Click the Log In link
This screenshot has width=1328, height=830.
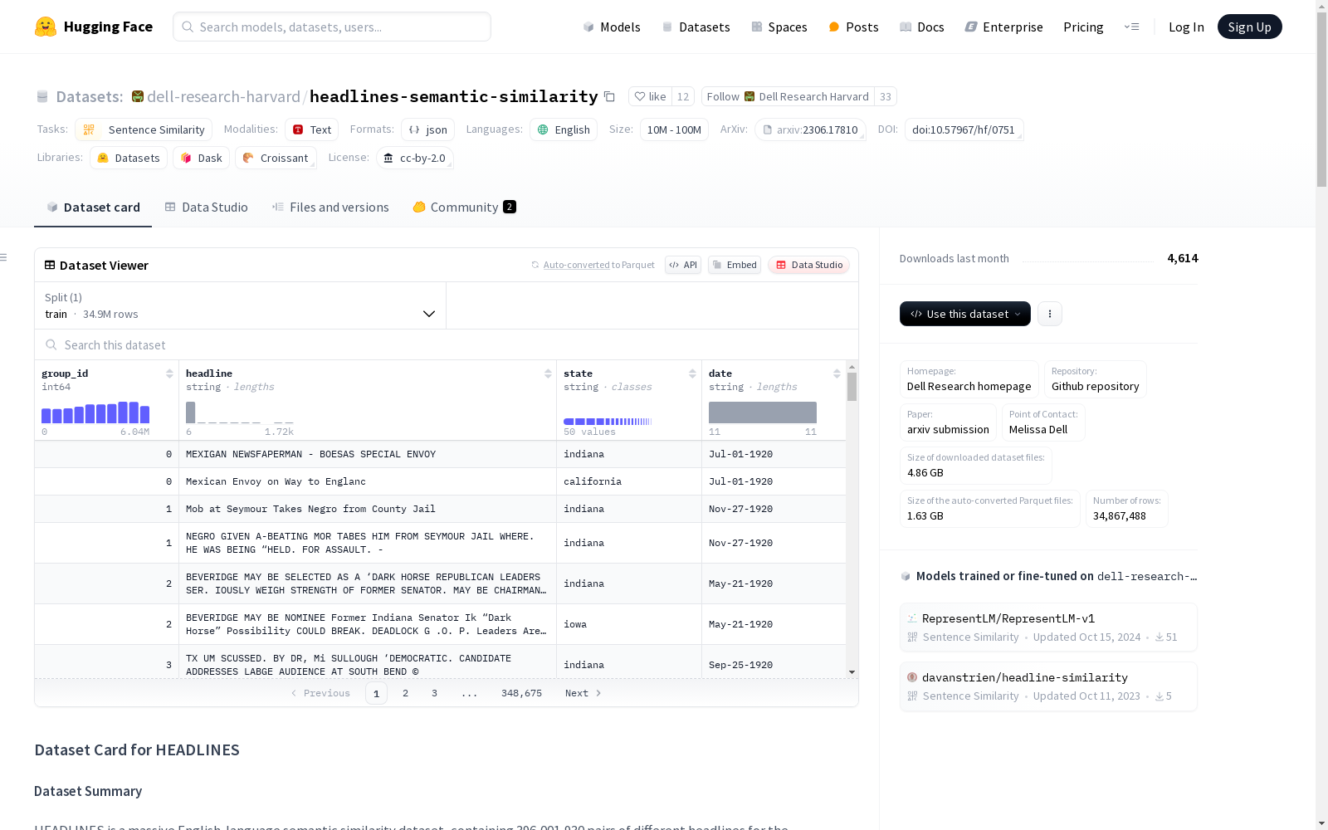click(x=1186, y=27)
